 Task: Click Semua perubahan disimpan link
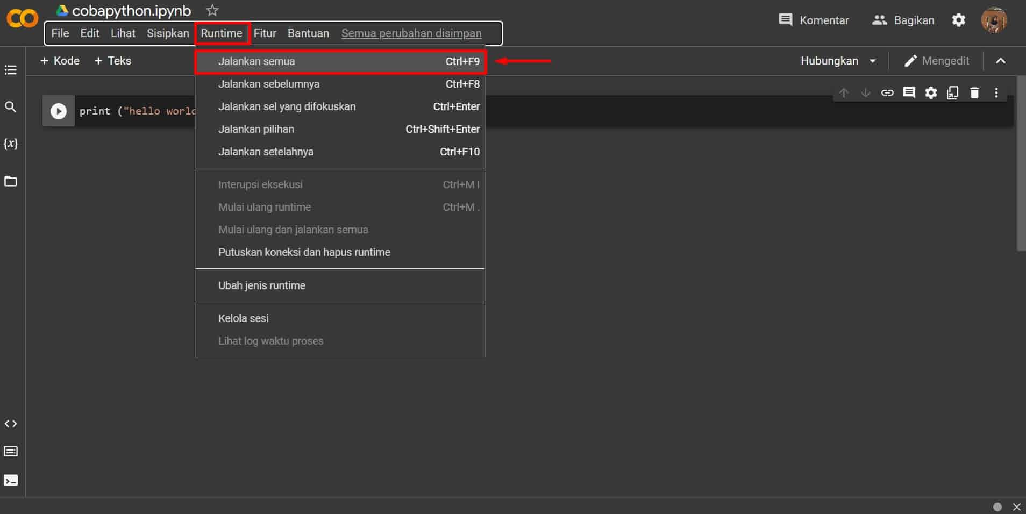pyautogui.click(x=411, y=33)
